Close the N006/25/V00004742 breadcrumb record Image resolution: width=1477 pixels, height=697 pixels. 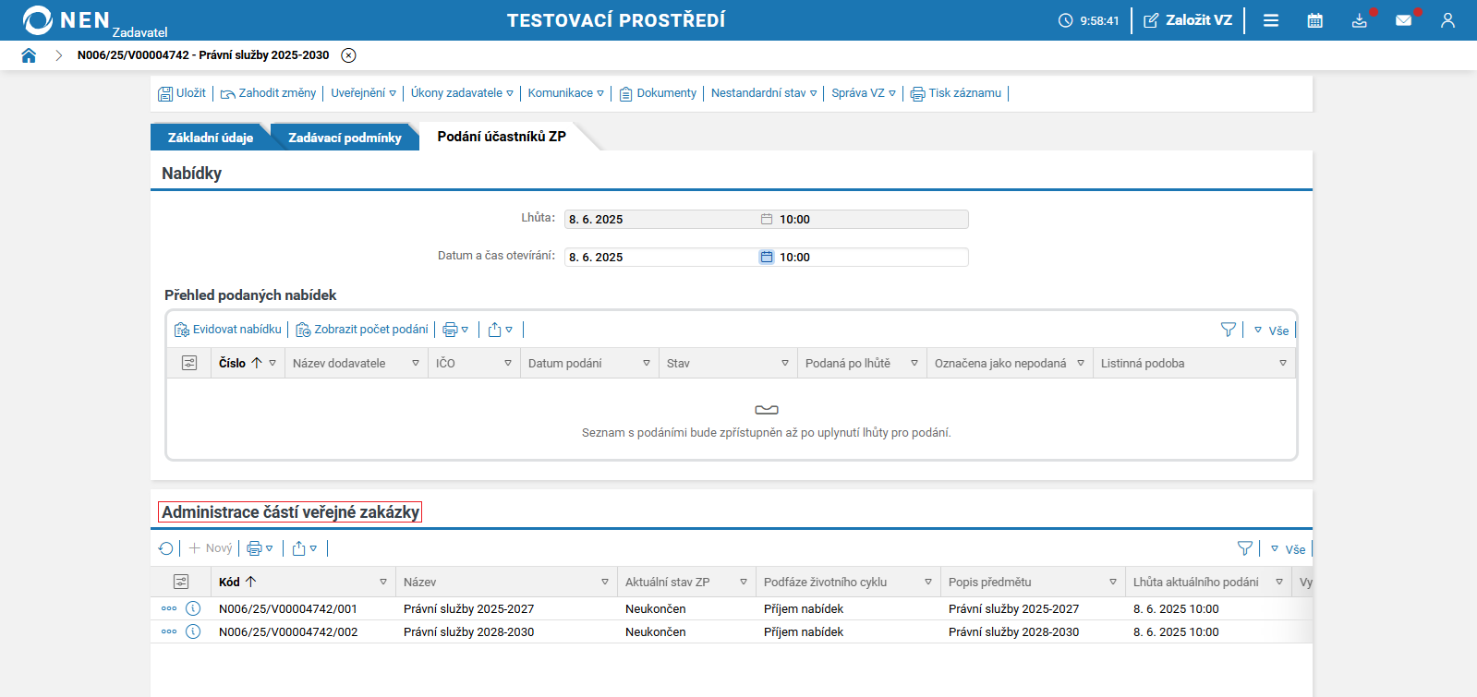(348, 55)
